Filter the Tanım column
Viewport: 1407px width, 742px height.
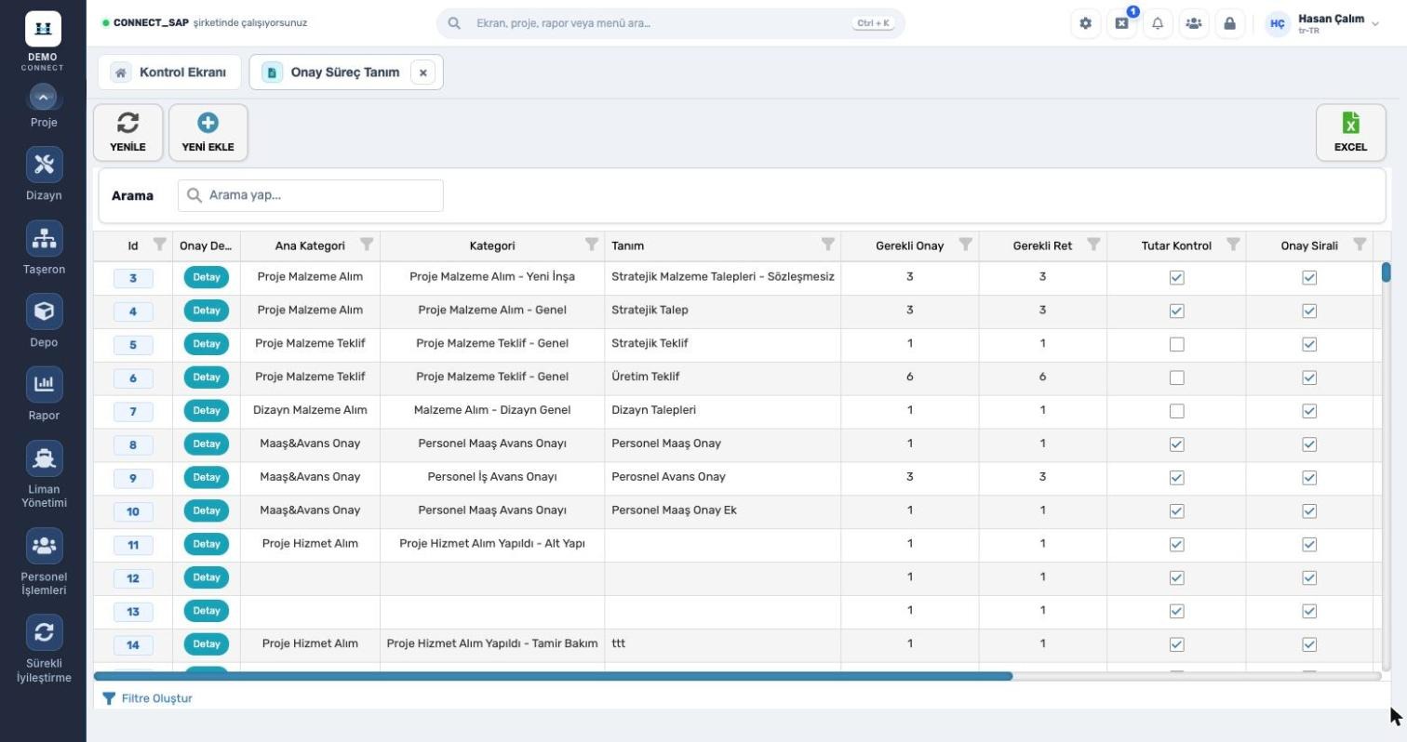pos(827,245)
